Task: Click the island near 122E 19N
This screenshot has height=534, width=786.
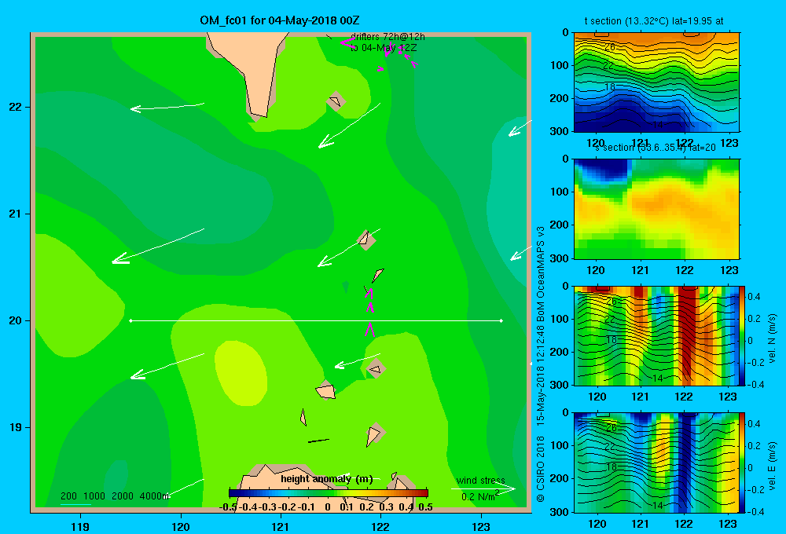Action: [x=374, y=434]
